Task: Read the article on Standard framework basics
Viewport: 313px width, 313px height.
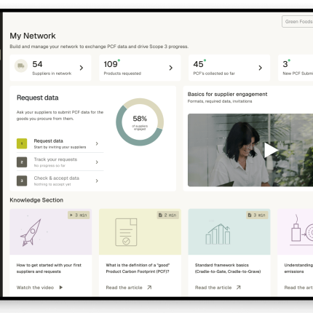Action: pos(213,288)
